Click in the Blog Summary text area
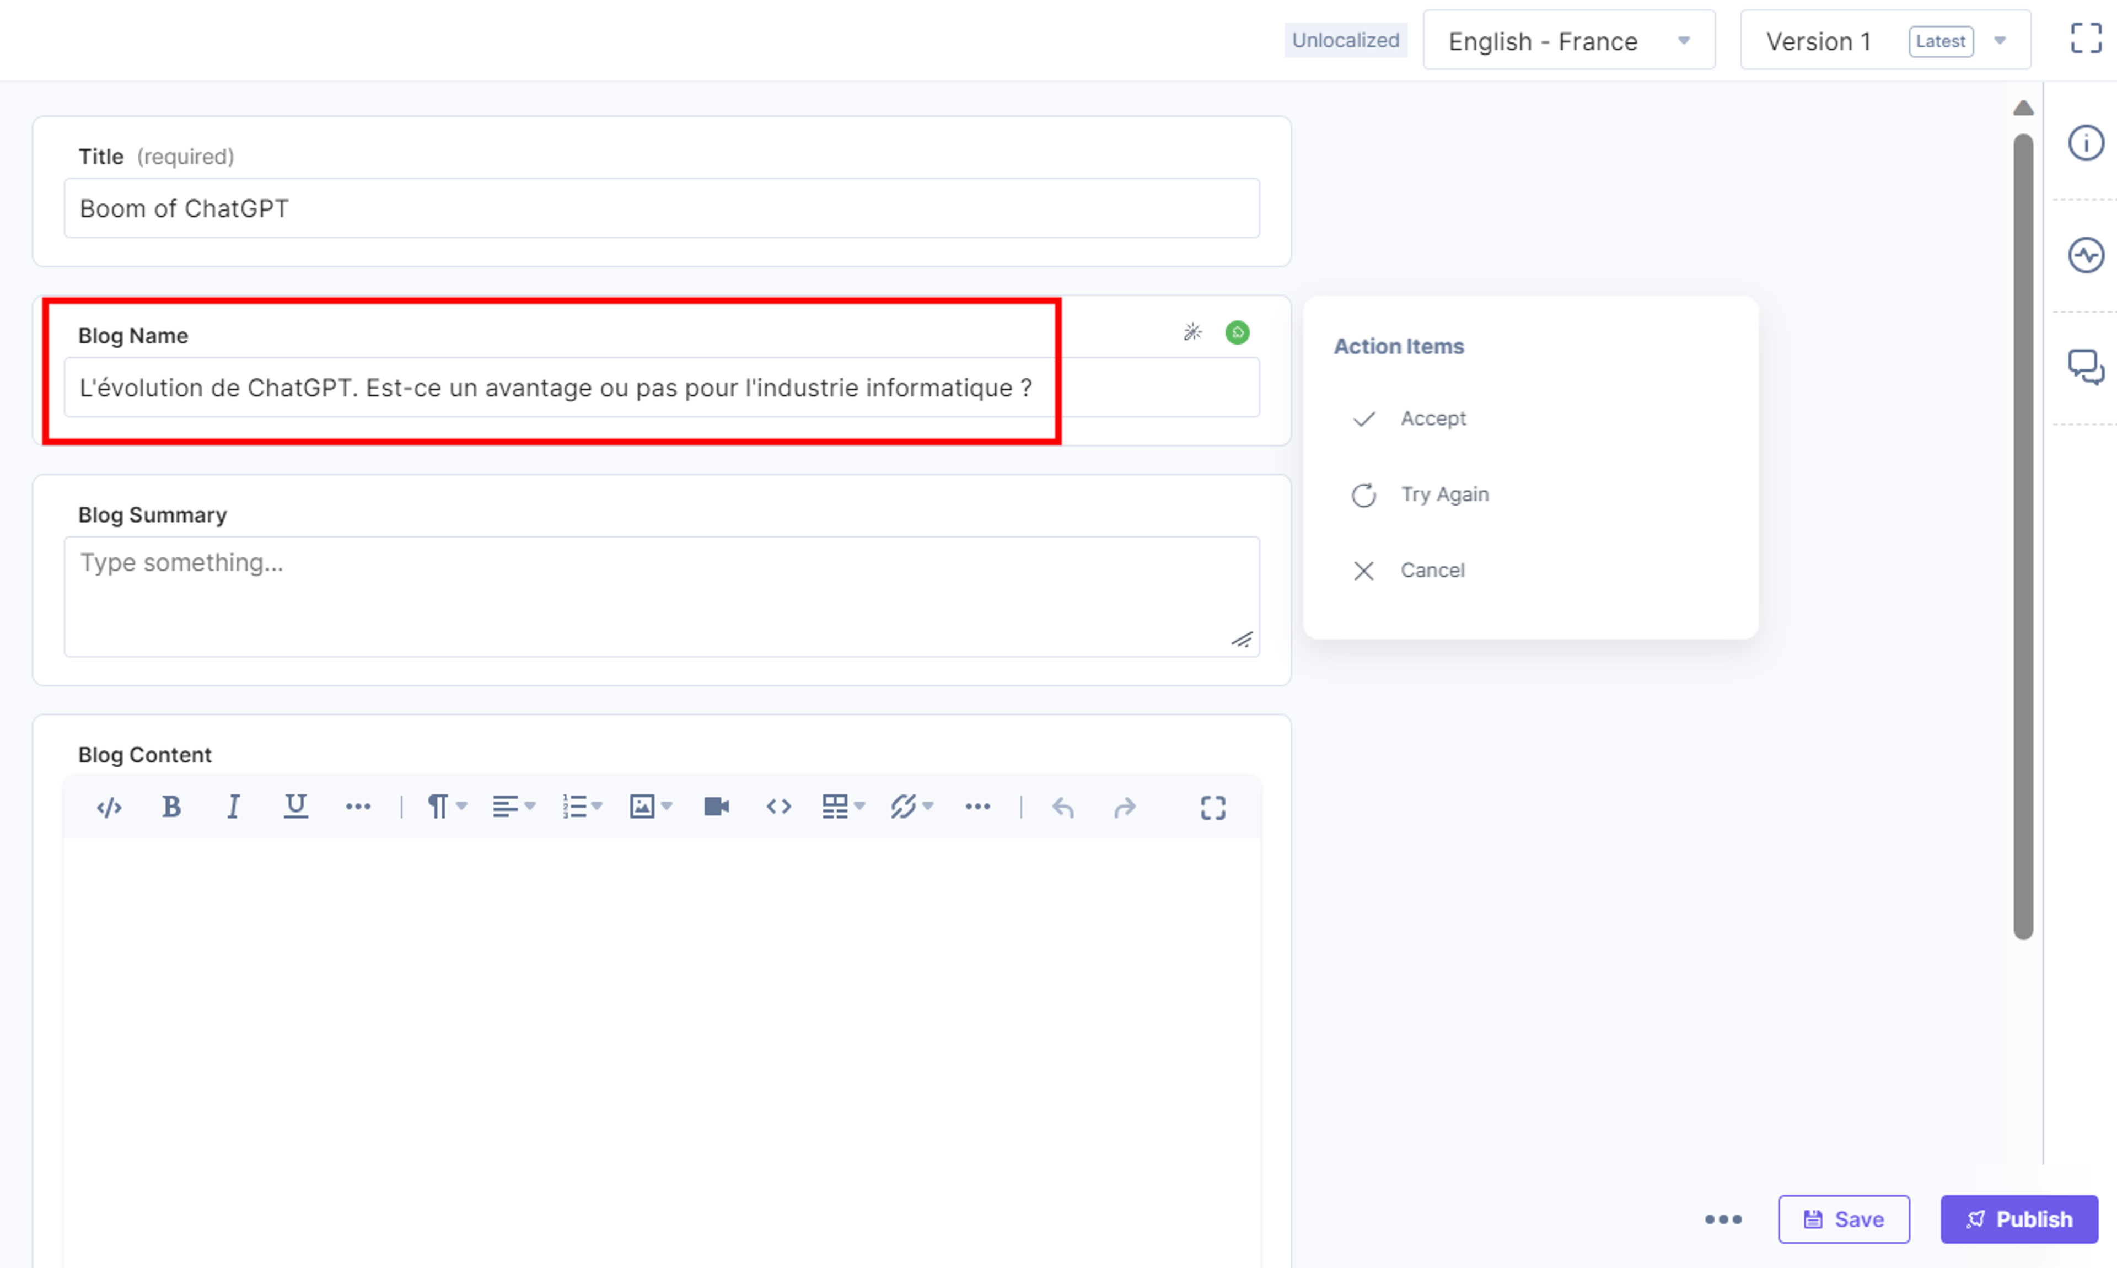Viewport: 2117px width, 1268px height. click(661, 597)
